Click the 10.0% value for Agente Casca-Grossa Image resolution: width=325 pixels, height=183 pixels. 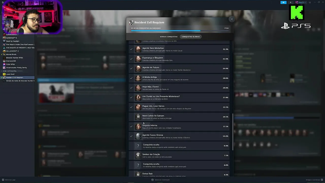click(x=225, y=136)
